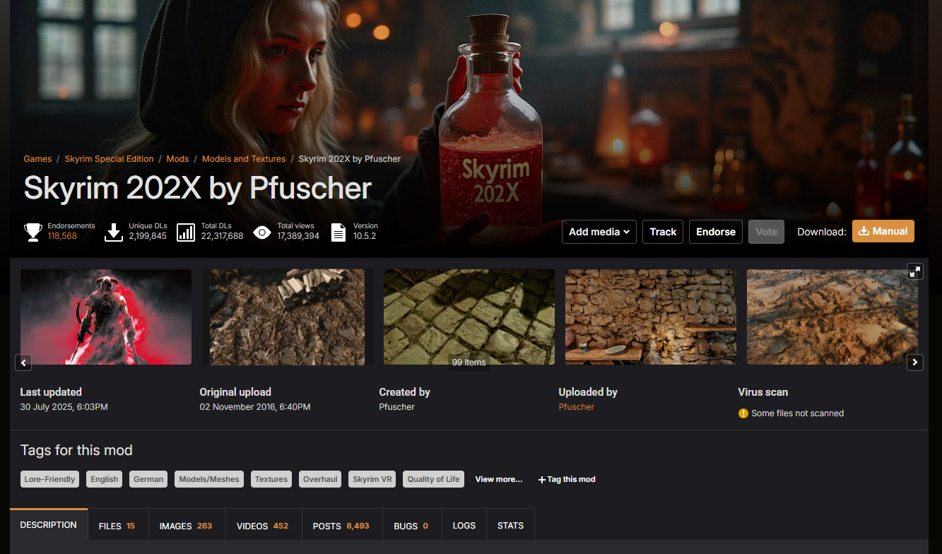Screen dimensions: 942x554
Task: Click the Created by name Pfuscher
Action: [397, 407]
